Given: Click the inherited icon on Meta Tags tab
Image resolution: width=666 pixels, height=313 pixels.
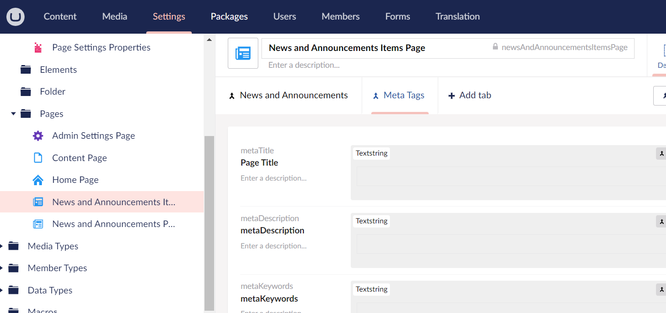Looking at the screenshot, I should point(376,96).
